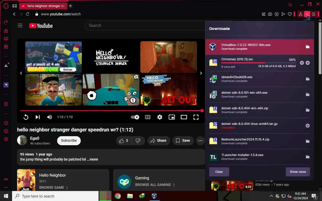Pause the Christmas 2015 iso download
The height and width of the screenshot is (201, 322).
[x=302, y=63]
